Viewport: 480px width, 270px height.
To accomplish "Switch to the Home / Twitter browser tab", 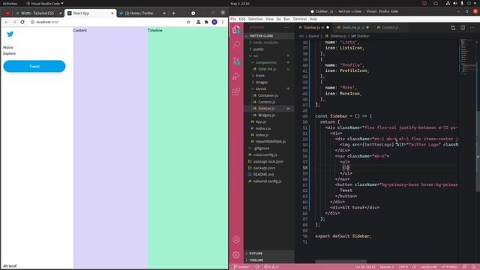I will [x=142, y=13].
